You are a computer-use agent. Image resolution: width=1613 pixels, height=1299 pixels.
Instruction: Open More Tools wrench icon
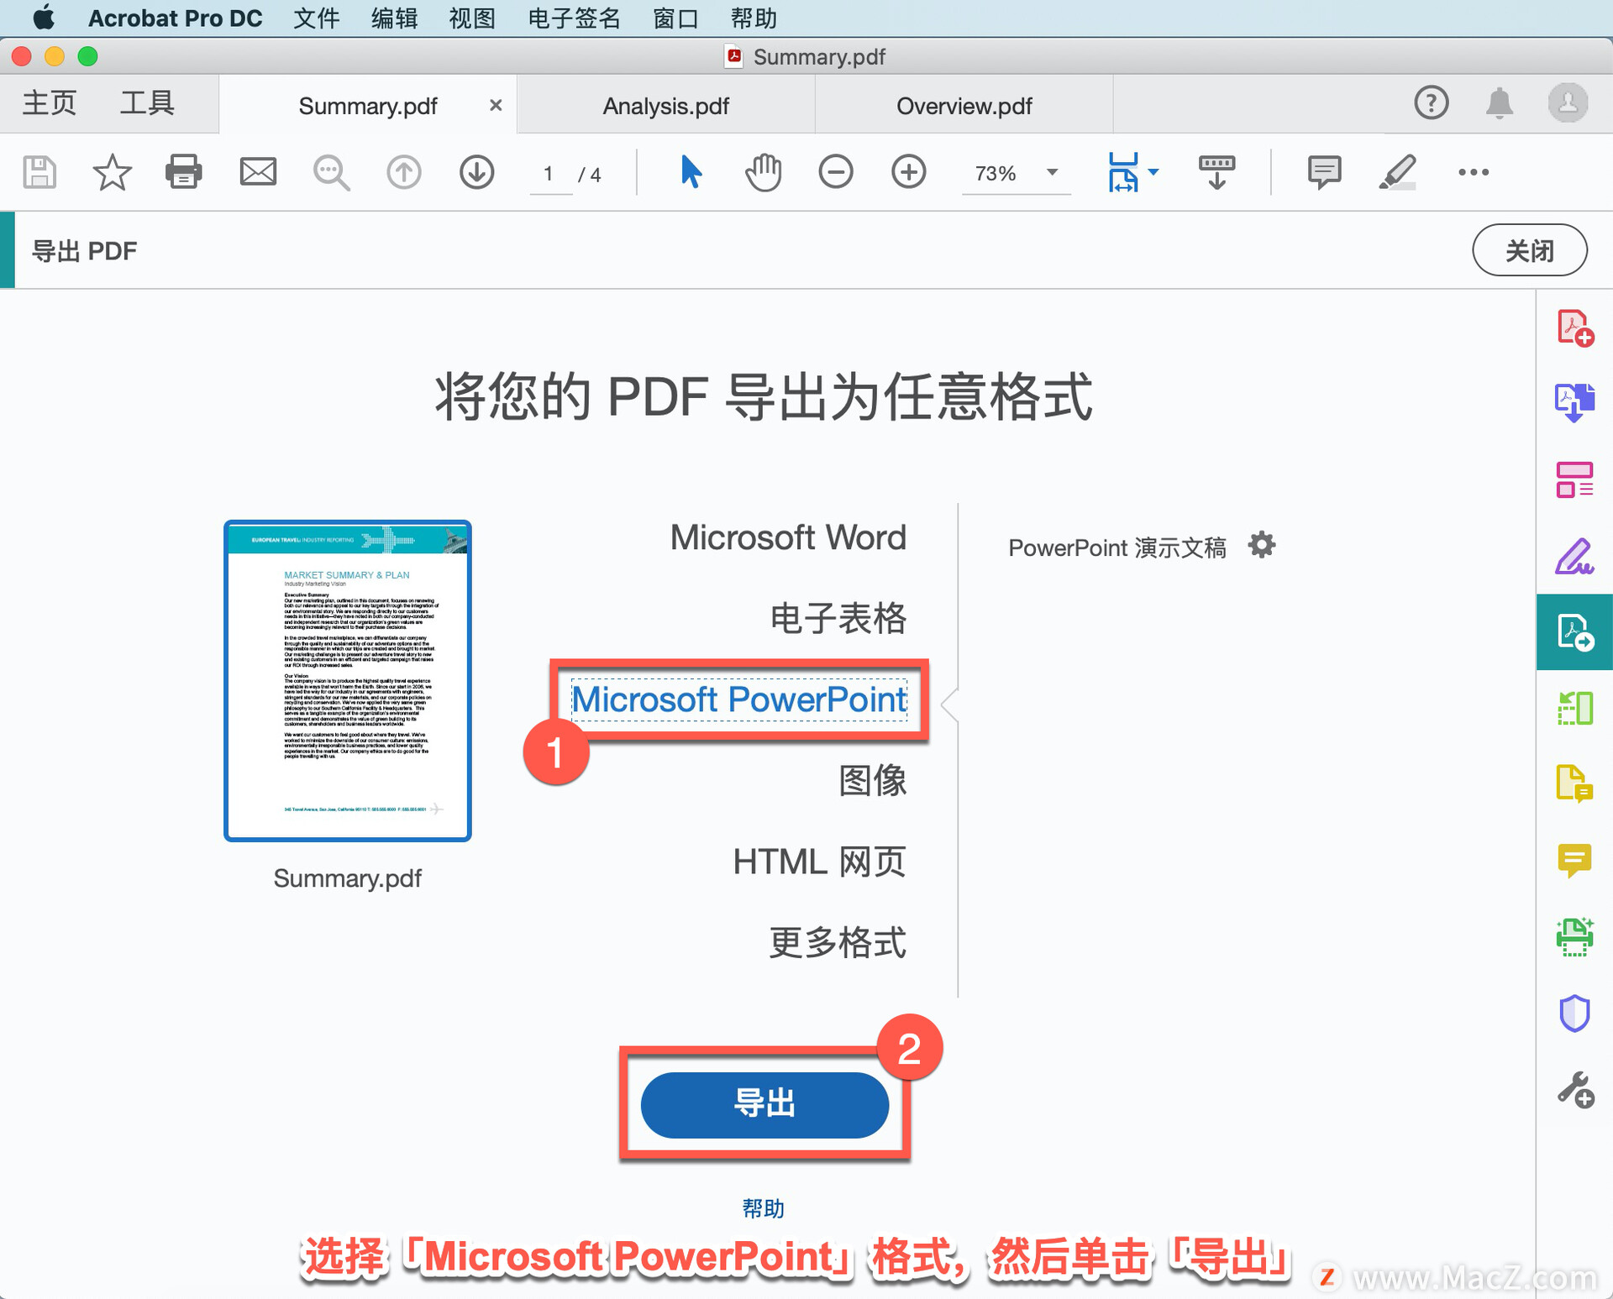coord(1575,1090)
